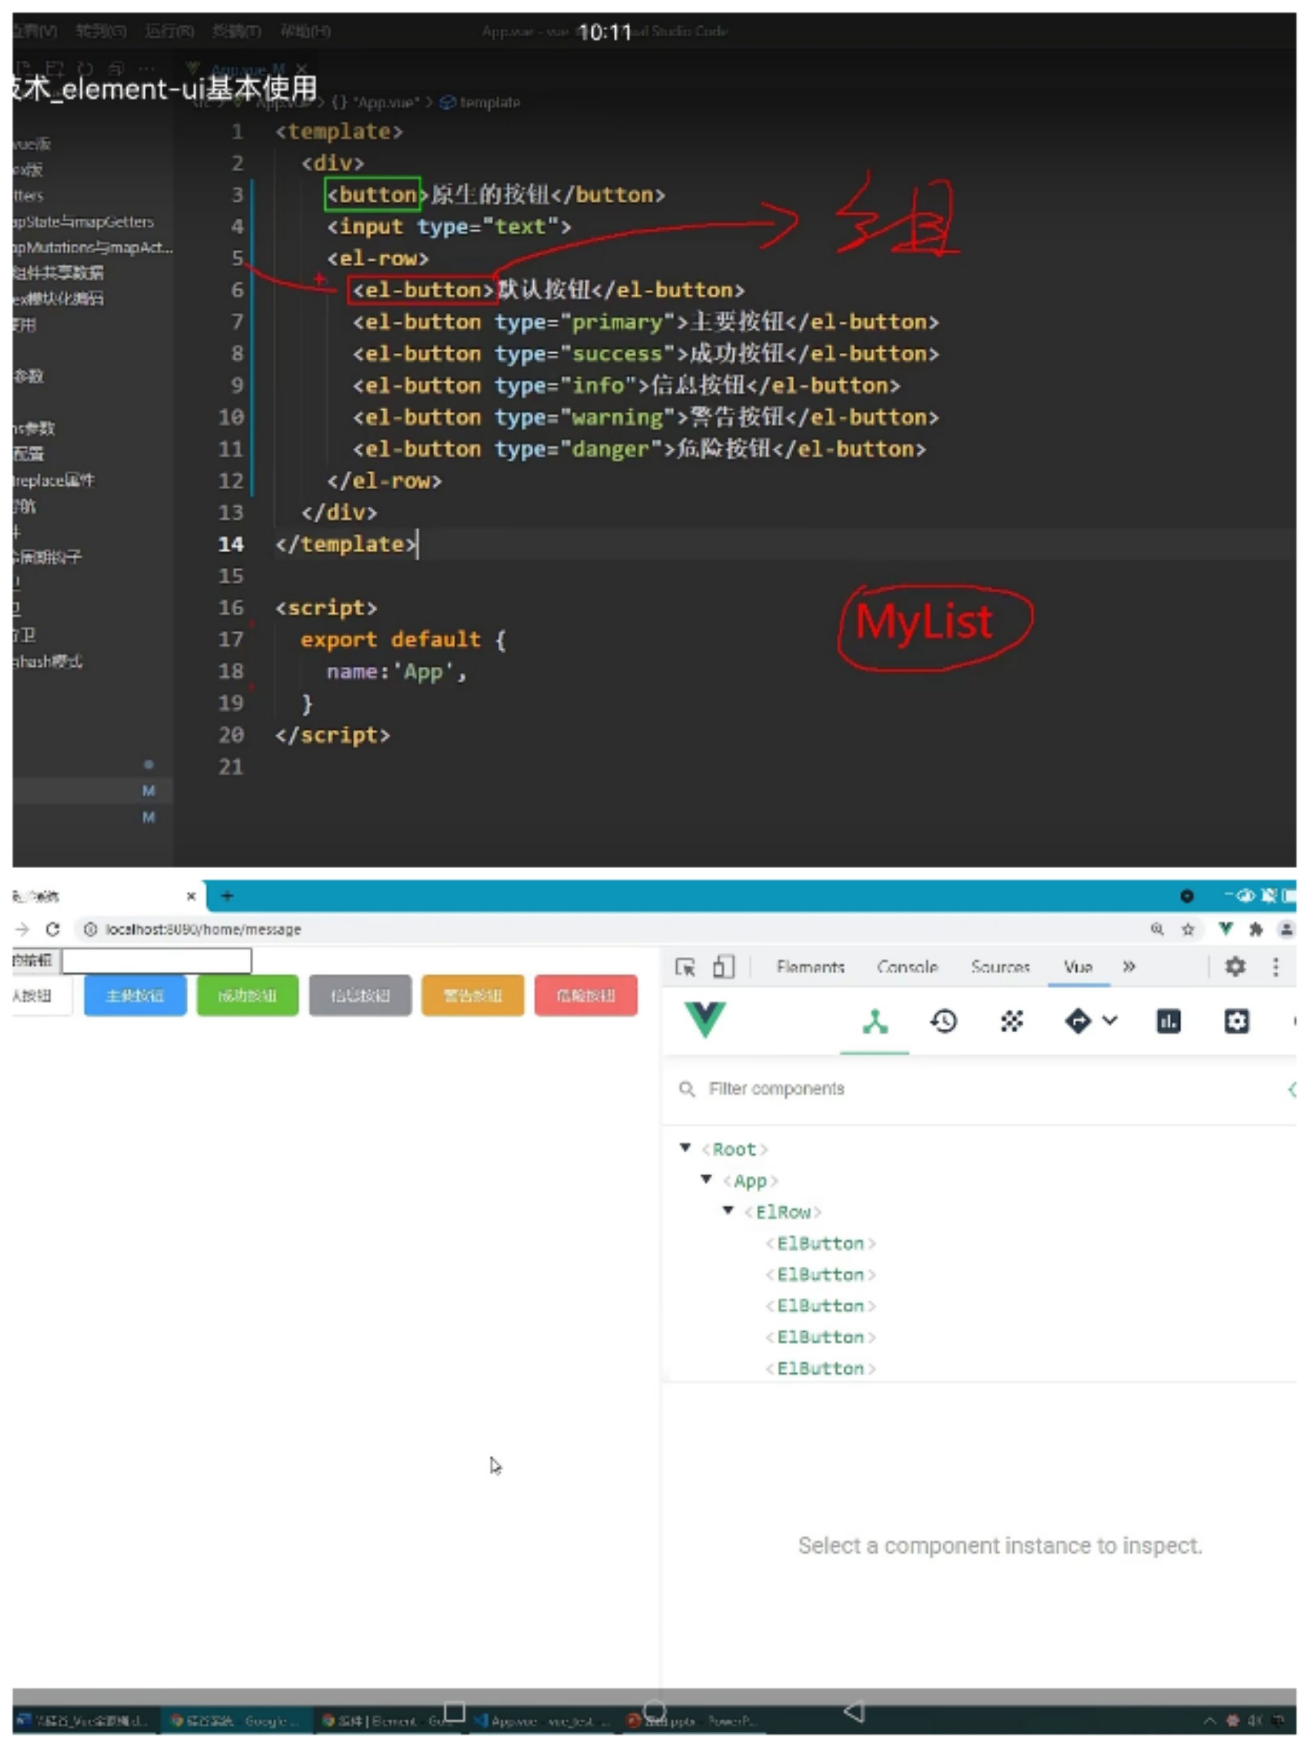Screen dimensions: 1309x1747
Task: Open the Vue routing diamond icon
Action: pyautogui.click(x=1078, y=1022)
